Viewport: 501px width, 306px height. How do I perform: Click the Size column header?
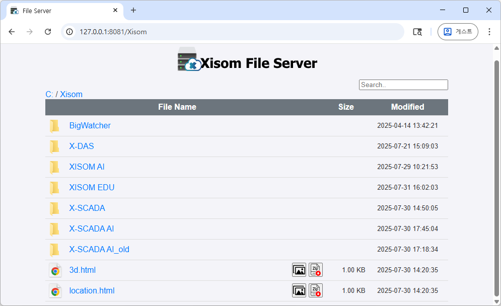(x=346, y=107)
